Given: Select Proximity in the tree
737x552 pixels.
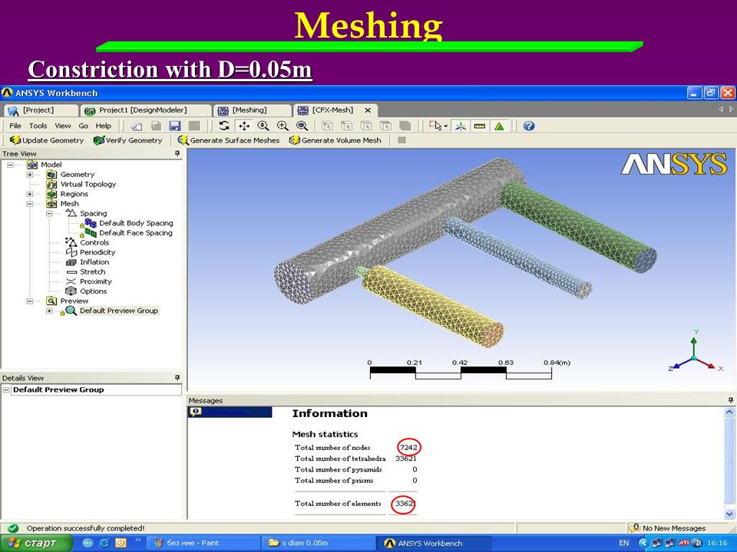Looking at the screenshot, I should pos(95,281).
